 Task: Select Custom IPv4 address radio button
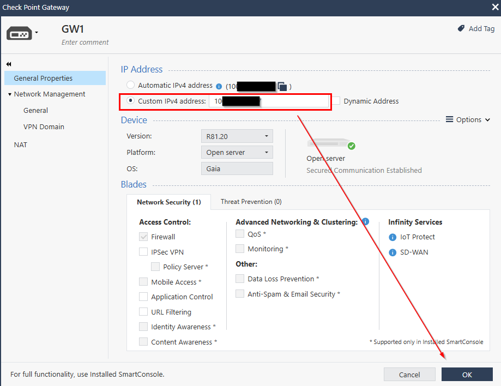point(130,101)
